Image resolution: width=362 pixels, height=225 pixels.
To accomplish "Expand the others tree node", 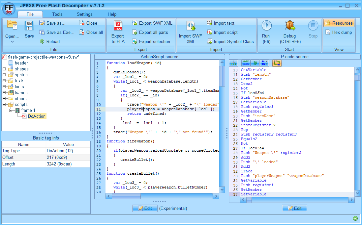I will click(4, 99).
